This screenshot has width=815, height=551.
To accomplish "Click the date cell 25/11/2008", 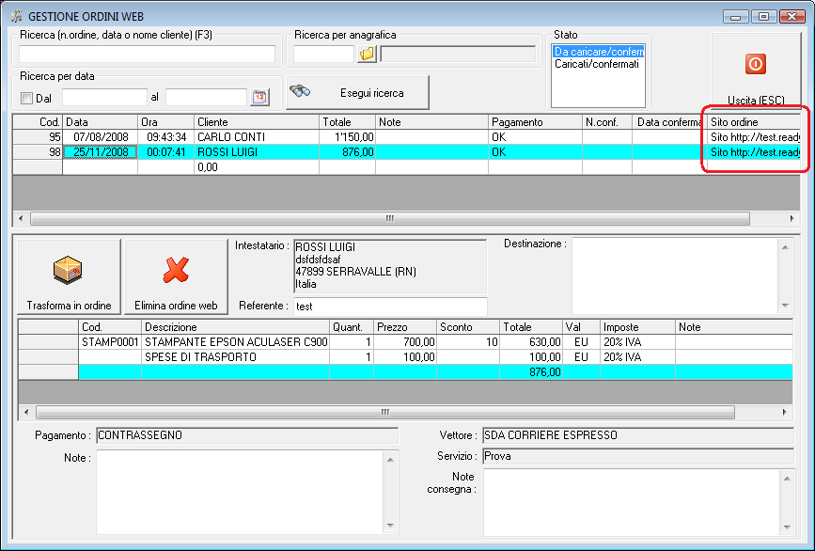I will pos(101,152).
